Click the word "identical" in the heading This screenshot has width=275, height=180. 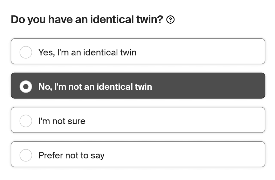click(112, 19)
